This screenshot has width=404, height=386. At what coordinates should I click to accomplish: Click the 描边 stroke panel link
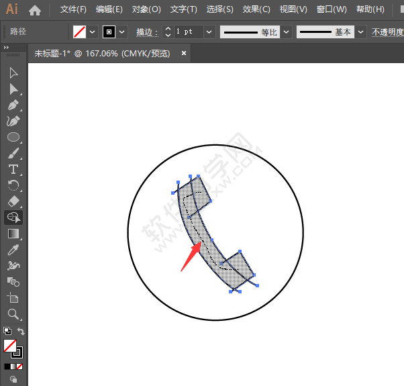point(145,32)
